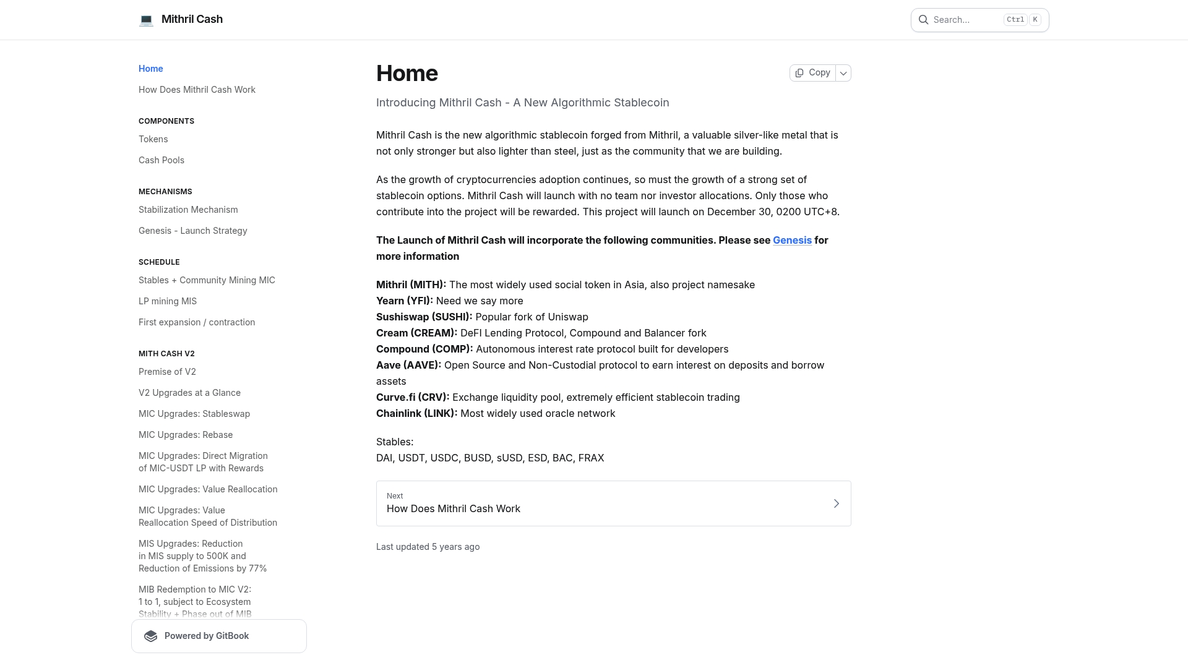Image resolution: width=1188 pixels, height=668 pixels.
Task: Open Genesis - Launch Strategy page
Action: pyautogui.click(x=192, y=231)
